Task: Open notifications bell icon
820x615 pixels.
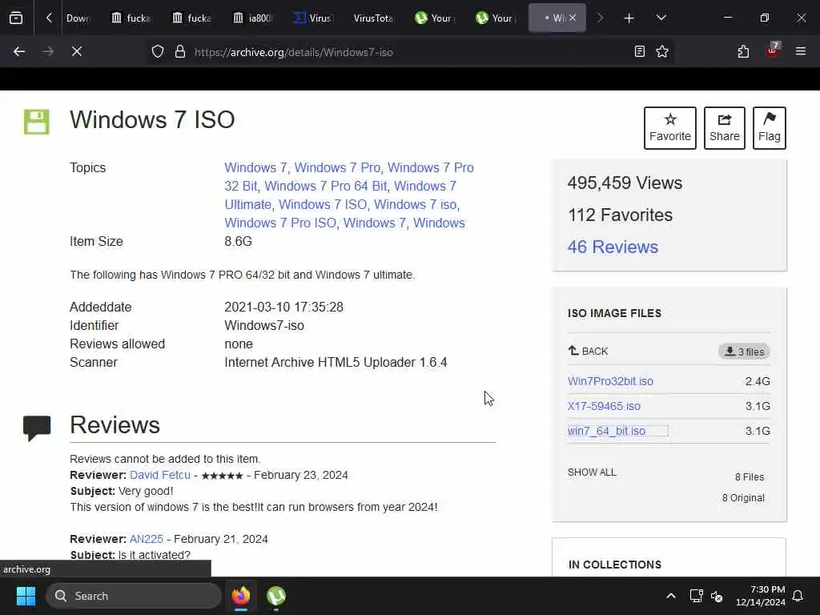Action: pyautogui.click(x=798, y=596)
